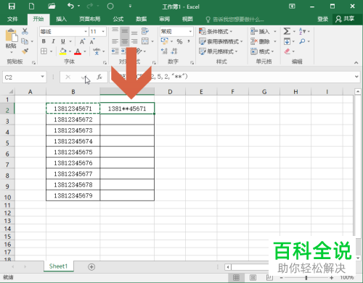Apply cell borders icon

pos(44,51)
